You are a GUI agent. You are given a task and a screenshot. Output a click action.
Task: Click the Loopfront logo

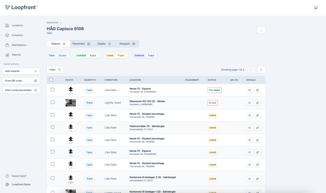21,8
